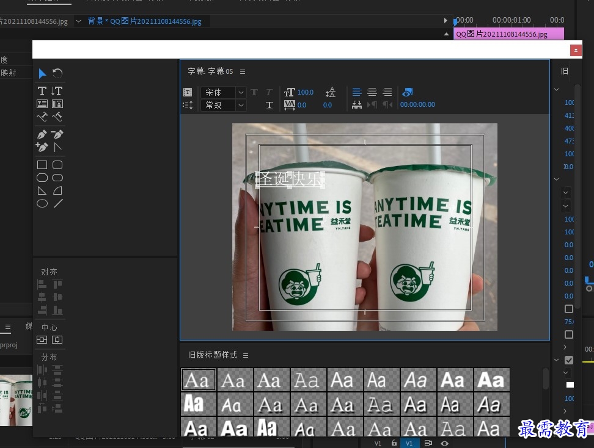Open first dropdown in properties panel
594x448 pixels.
pos(566,193)
